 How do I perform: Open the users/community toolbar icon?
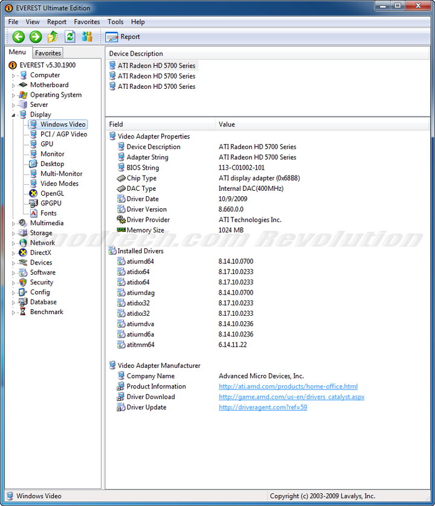tap(87, 37)
